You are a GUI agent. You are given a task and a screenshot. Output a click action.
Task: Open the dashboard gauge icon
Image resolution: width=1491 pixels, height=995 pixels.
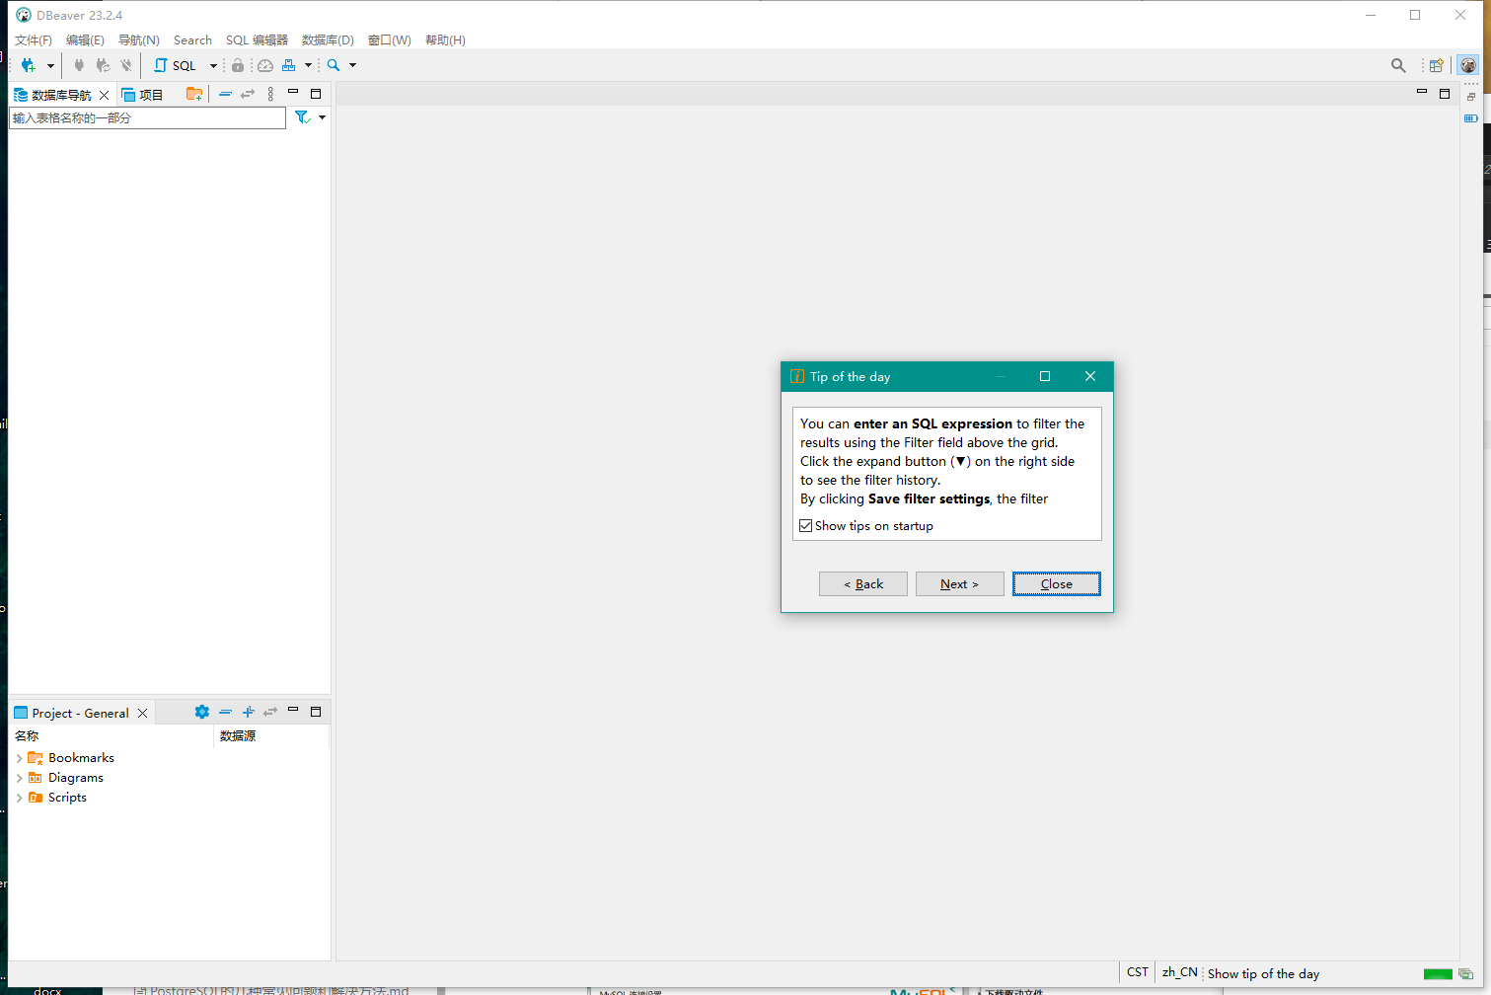(x=265, y=65)
